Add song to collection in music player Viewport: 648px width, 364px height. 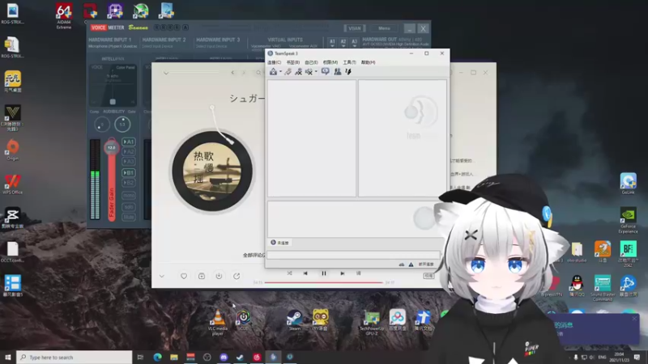click(202, 276)
